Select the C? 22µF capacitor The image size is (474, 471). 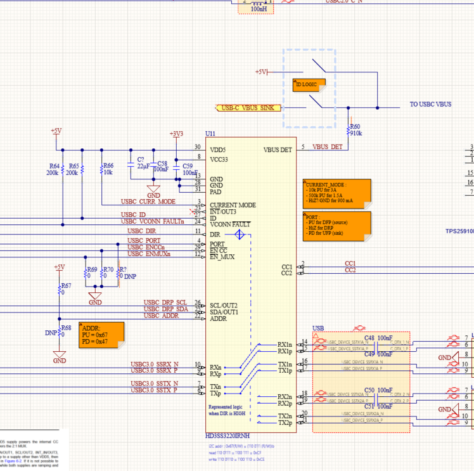tap(131, 165)
